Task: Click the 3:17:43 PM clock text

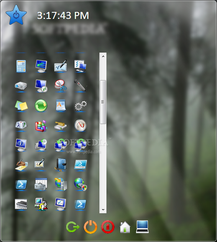Action: (63, 16)
